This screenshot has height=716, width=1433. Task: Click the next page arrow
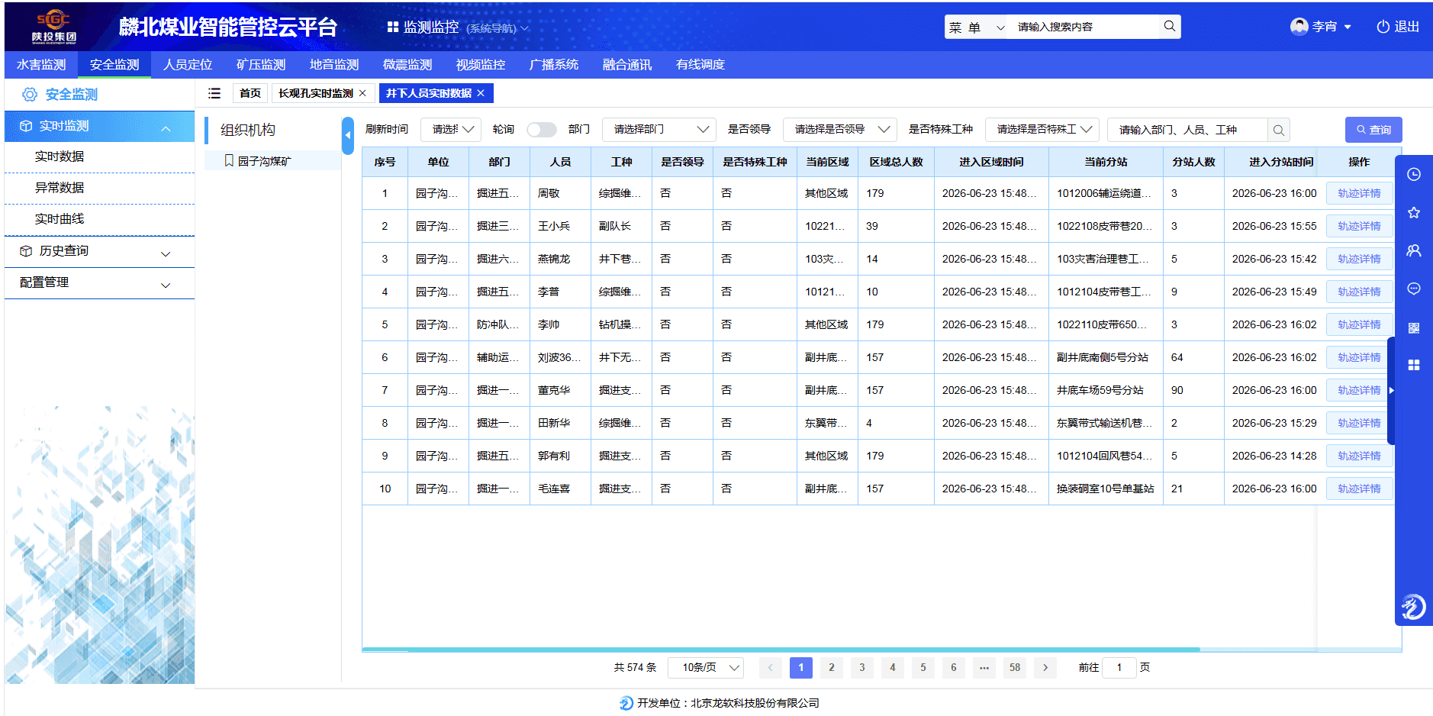click(x=1045, y=667)
